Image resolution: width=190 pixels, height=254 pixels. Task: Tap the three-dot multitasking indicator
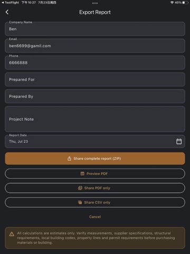click(95, 3)
